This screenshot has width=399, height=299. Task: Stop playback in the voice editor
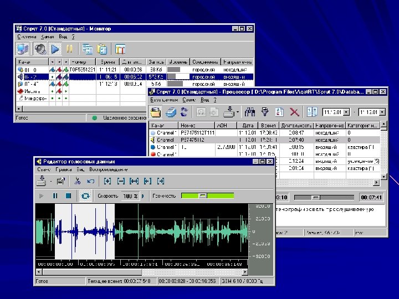[69, 195]
